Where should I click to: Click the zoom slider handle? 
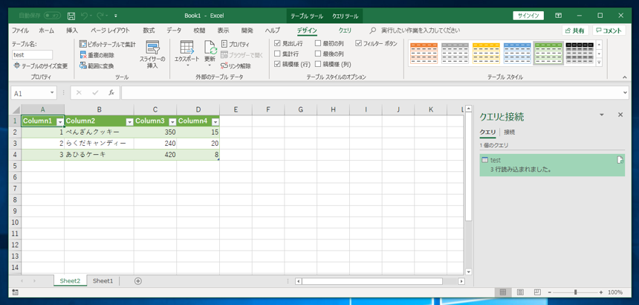point(575,292)
